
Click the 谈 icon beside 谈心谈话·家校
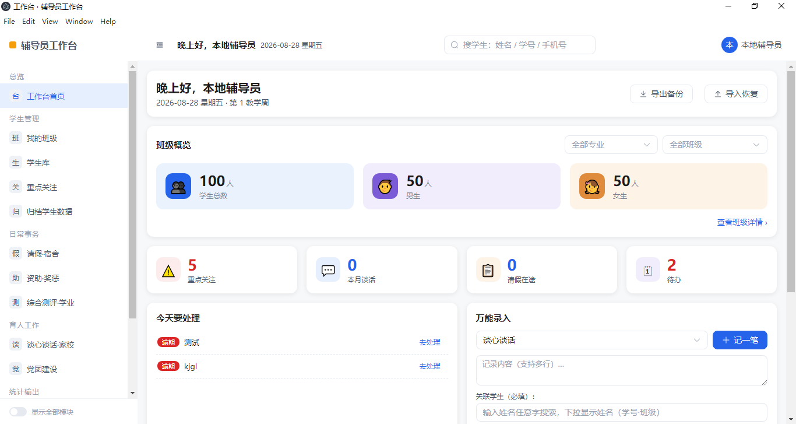point(16,345)
